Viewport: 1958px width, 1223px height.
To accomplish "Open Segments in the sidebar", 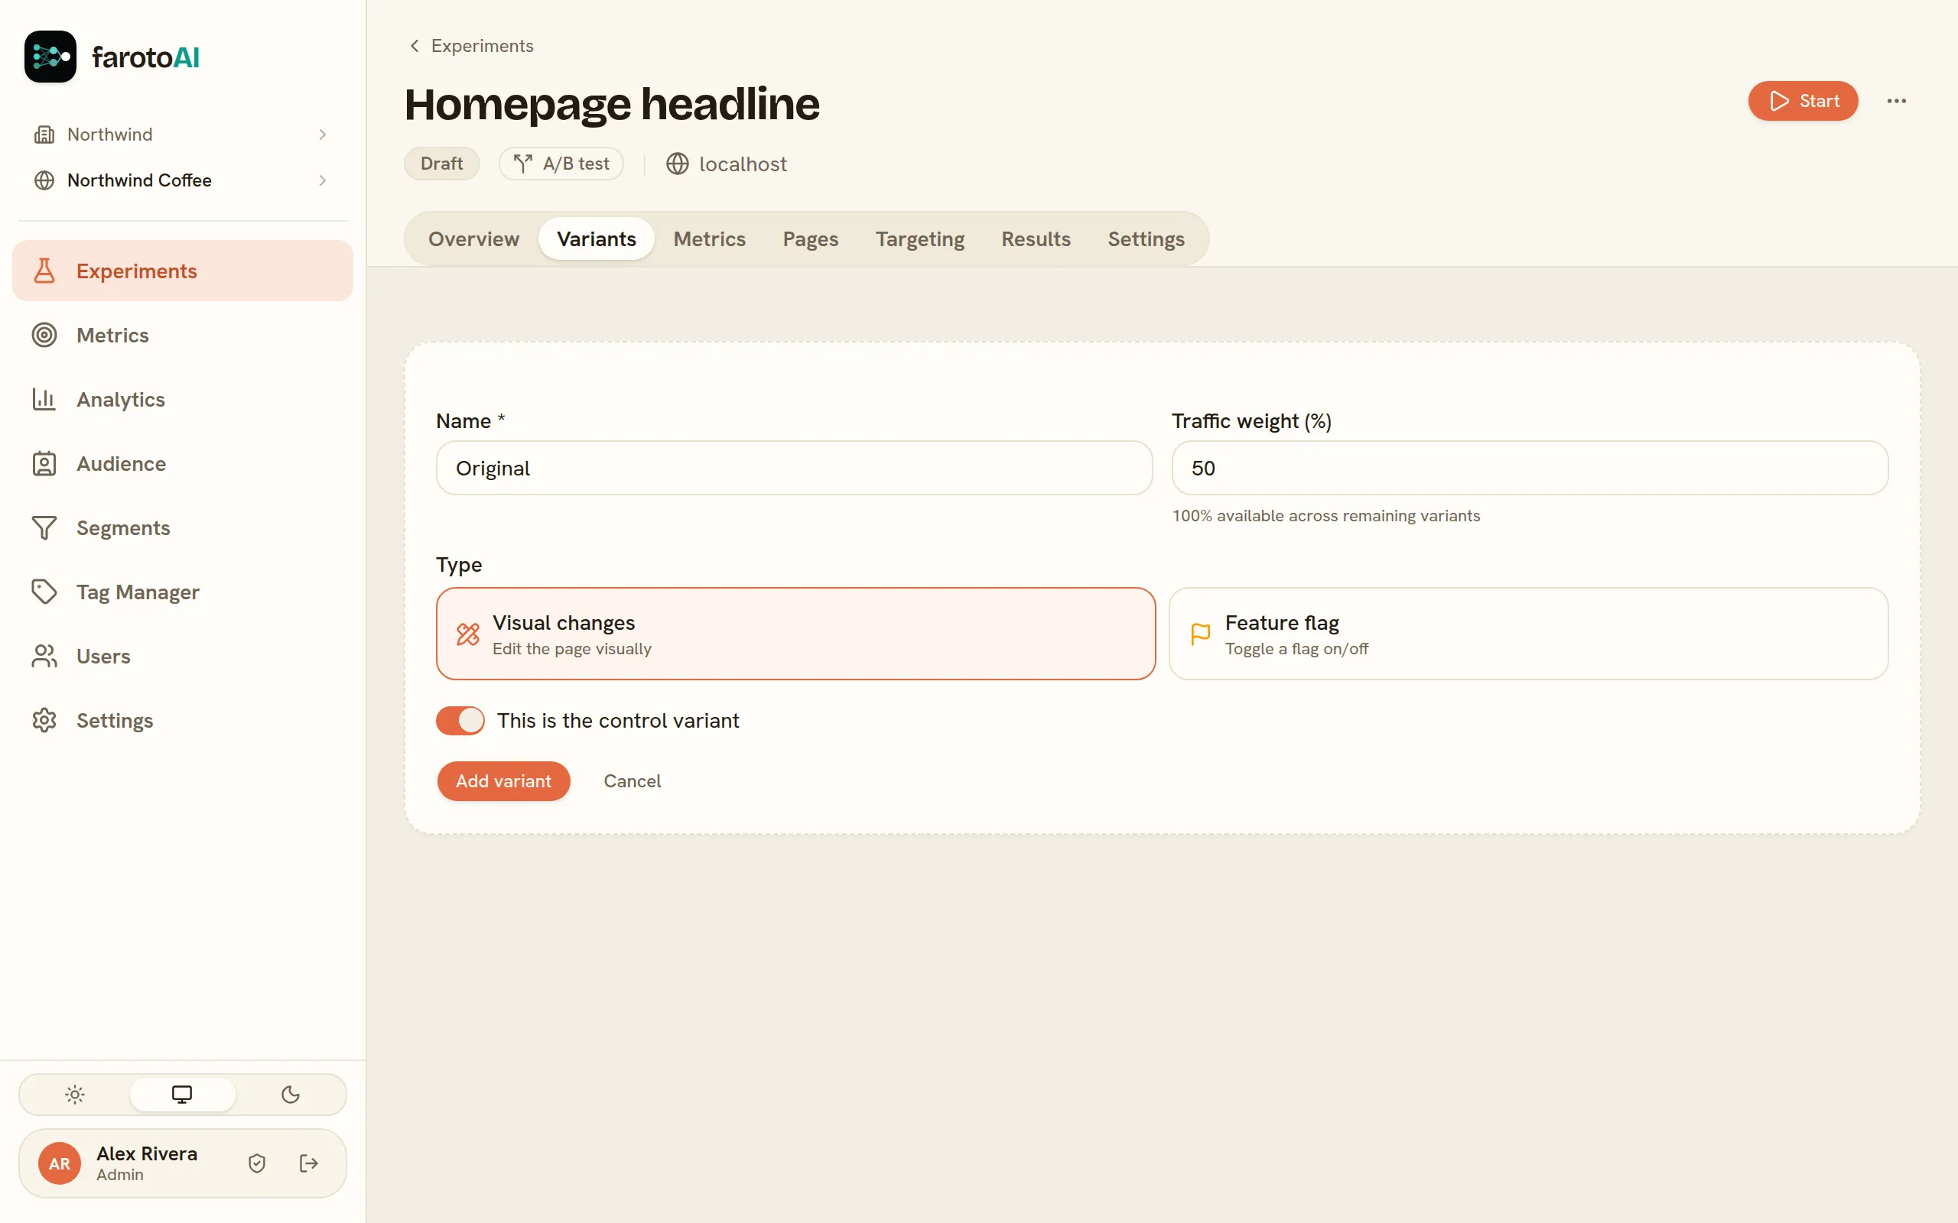I will coord(183,527).
